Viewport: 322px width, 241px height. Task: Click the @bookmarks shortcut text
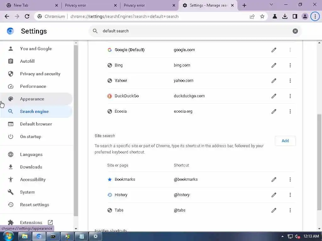[186, 179]
